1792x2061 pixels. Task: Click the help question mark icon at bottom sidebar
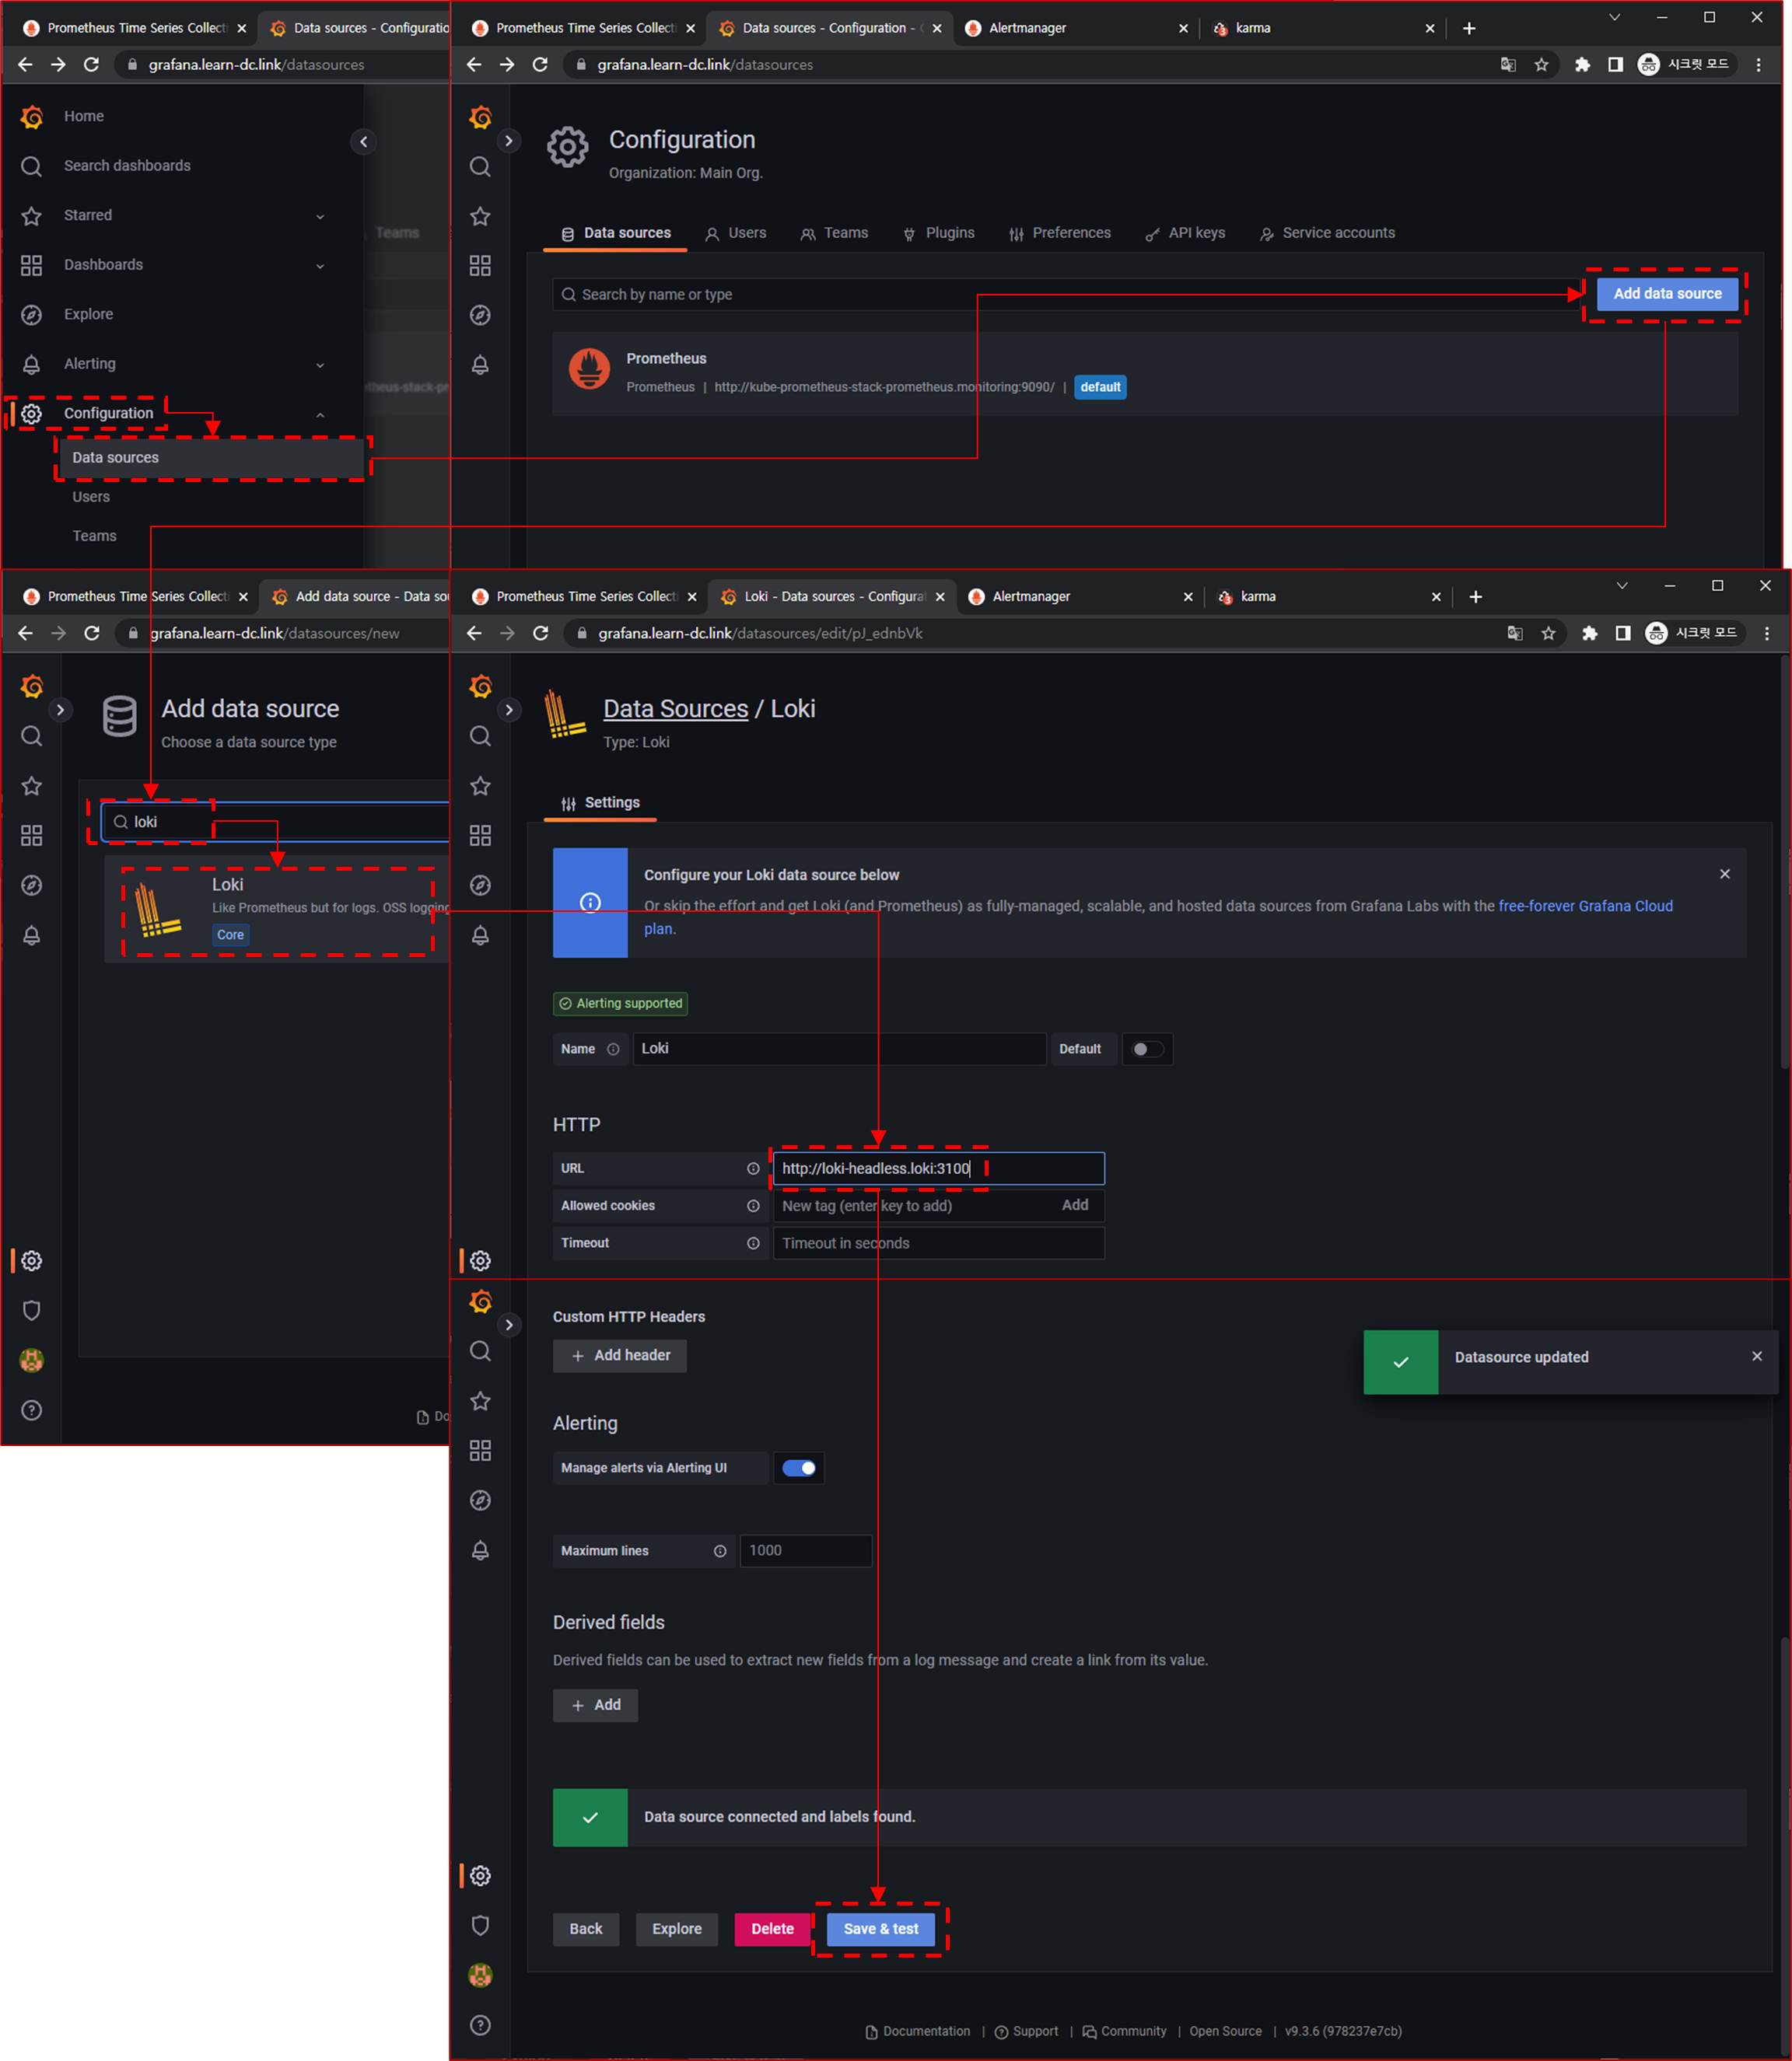[480, 2025]
